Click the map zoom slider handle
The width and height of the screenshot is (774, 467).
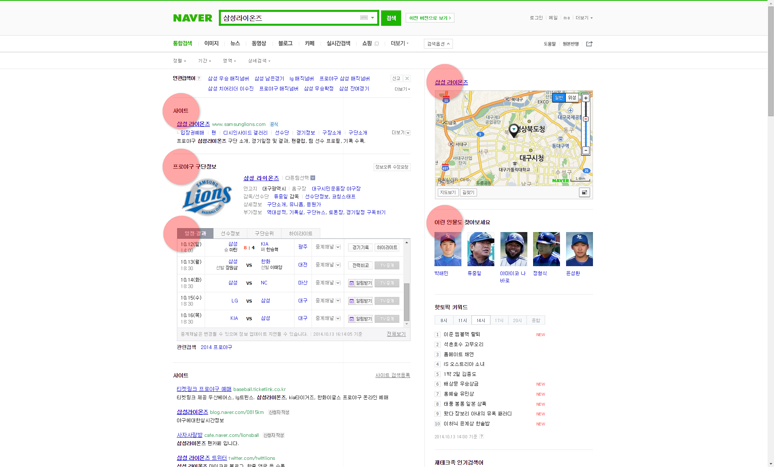click(x=585, y=119)
